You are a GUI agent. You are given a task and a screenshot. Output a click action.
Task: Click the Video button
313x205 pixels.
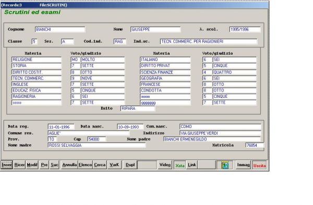[x=165, y=165]
